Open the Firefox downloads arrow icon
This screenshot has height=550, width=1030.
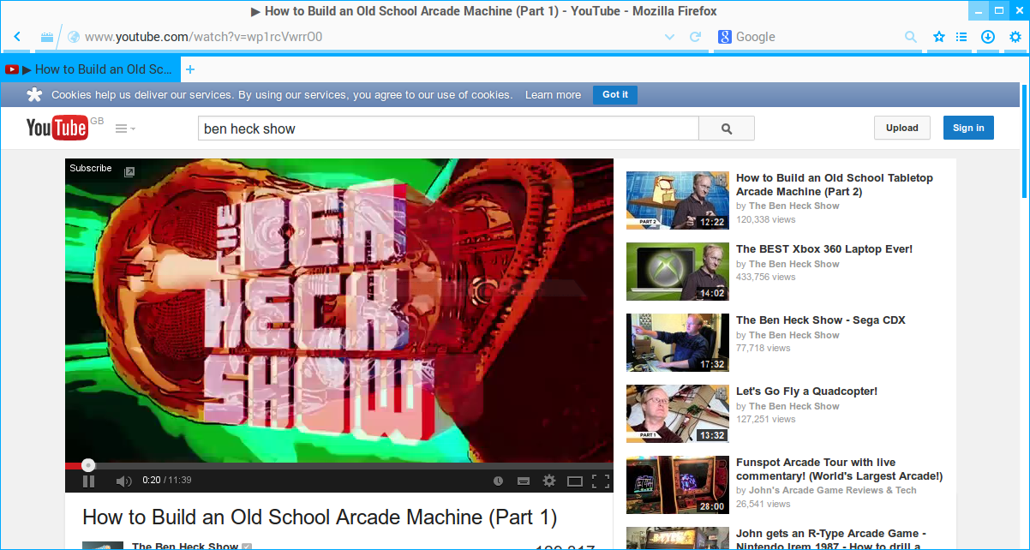coord(988,37)
